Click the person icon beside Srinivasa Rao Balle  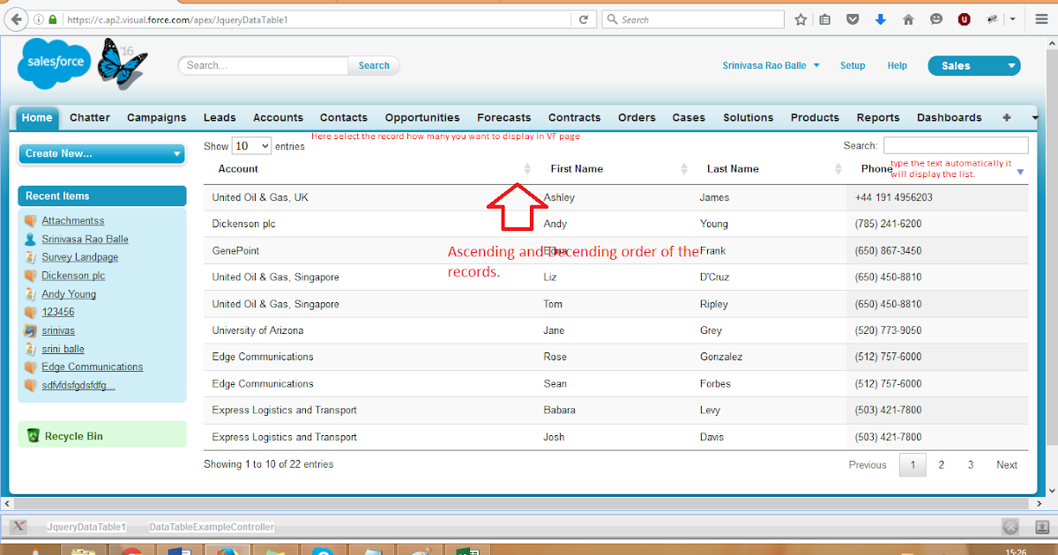pos(30,239)
